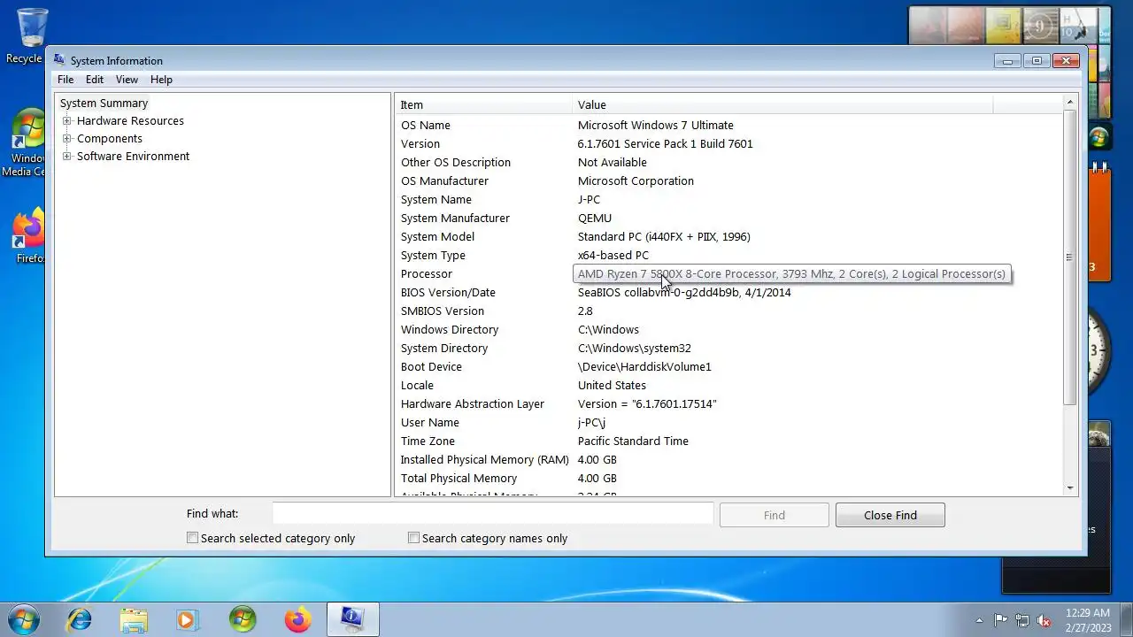The height and width of the screenshot is (637, 1133).
Task: Click the details list scrollbar thumb
Action: [x=1069, y=257]
